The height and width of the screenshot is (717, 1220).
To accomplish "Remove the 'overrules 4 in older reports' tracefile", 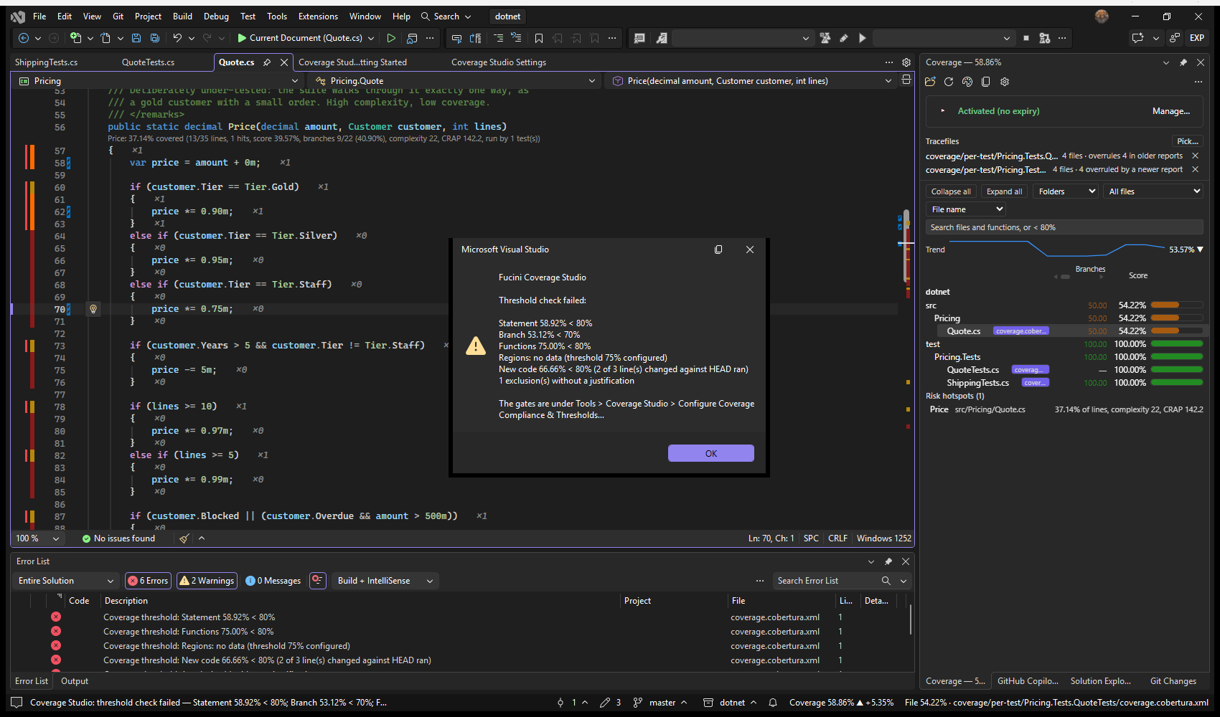I will point(1195,156).
